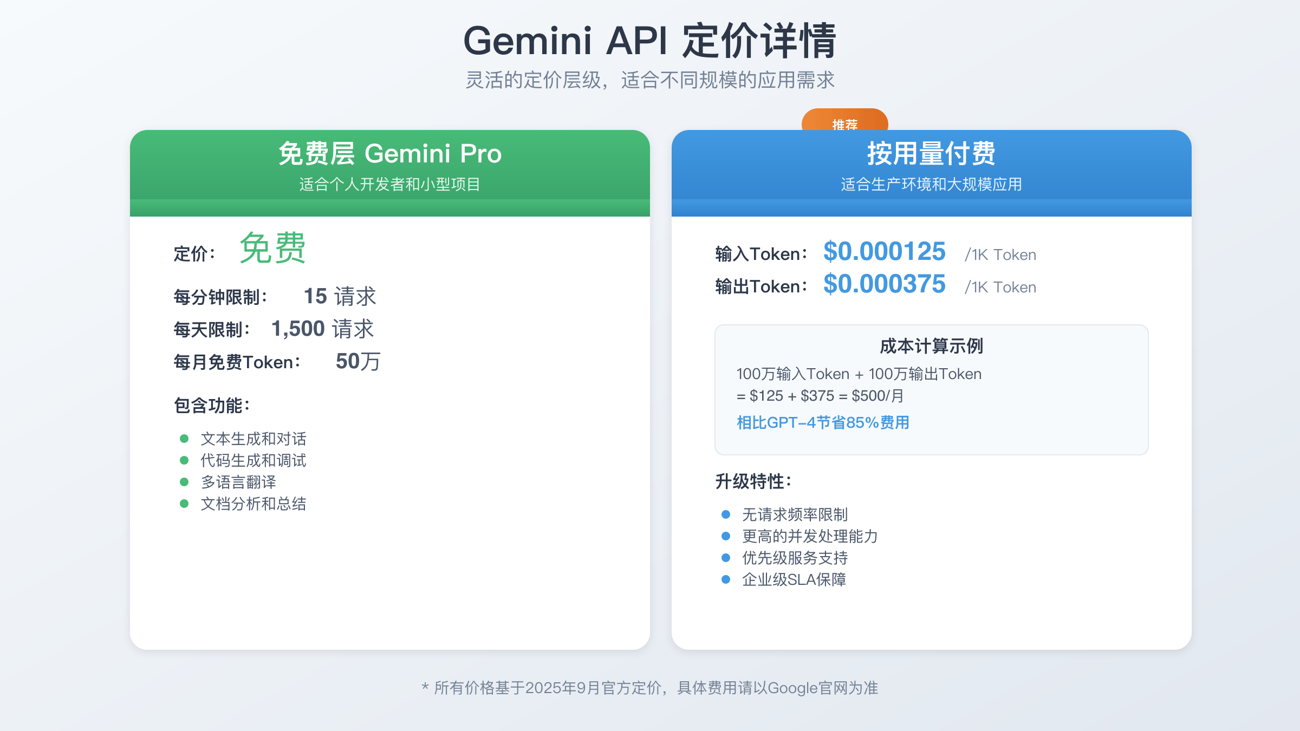Click the 文本生成和对话 list item
This screenshot has width=1300, height=731.
coord(253,439)
